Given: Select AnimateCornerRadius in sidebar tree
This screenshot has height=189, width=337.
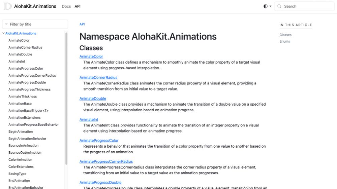Looking at the screenshot, I should click(25, 47).
